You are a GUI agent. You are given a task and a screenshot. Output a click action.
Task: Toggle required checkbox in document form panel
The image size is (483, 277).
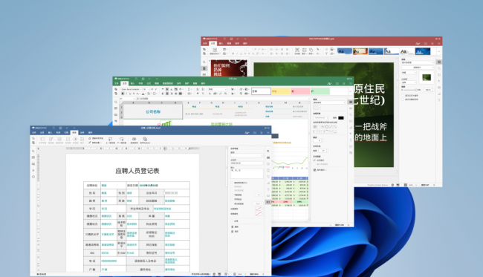(x=232, y=221)
